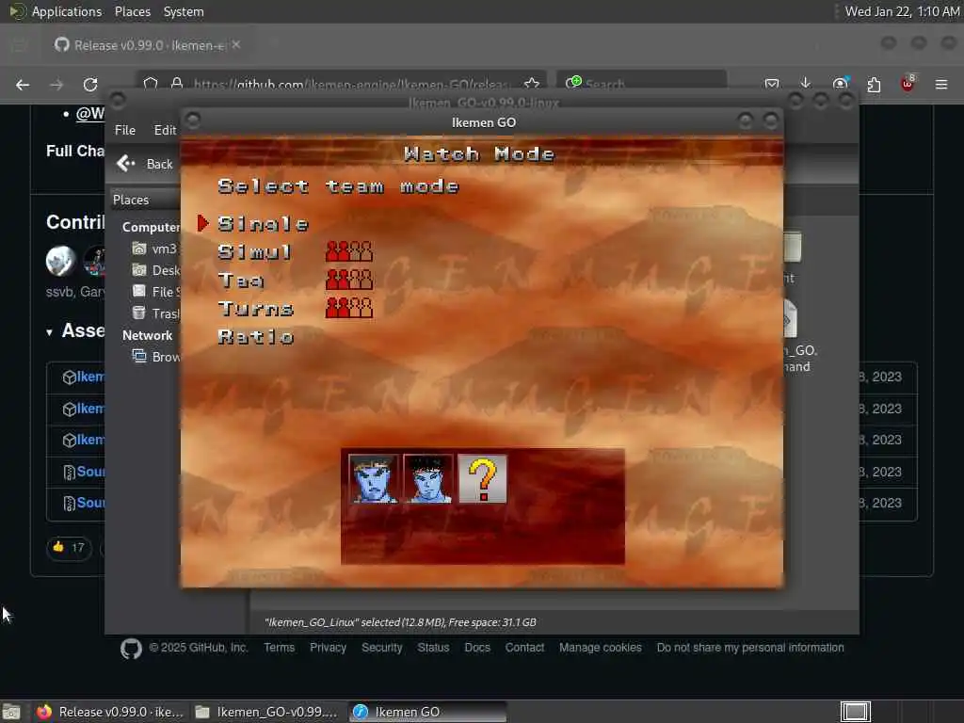Select the Ratio team mode
Viewport: 964px width, 723px height.
[x=256, y=337]
